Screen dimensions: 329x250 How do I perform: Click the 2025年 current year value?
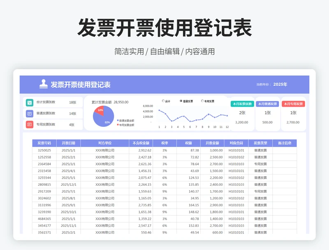[280, 84]
